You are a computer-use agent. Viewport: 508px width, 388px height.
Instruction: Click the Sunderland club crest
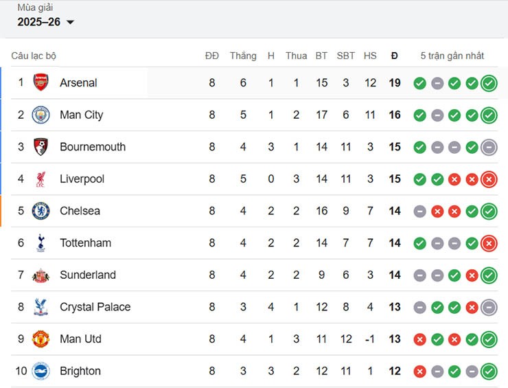[41, 275]
